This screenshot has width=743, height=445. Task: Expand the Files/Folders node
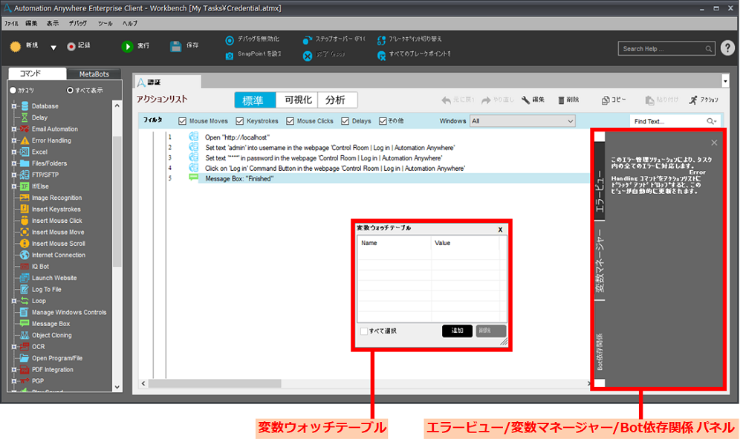(x=13, y=163)
